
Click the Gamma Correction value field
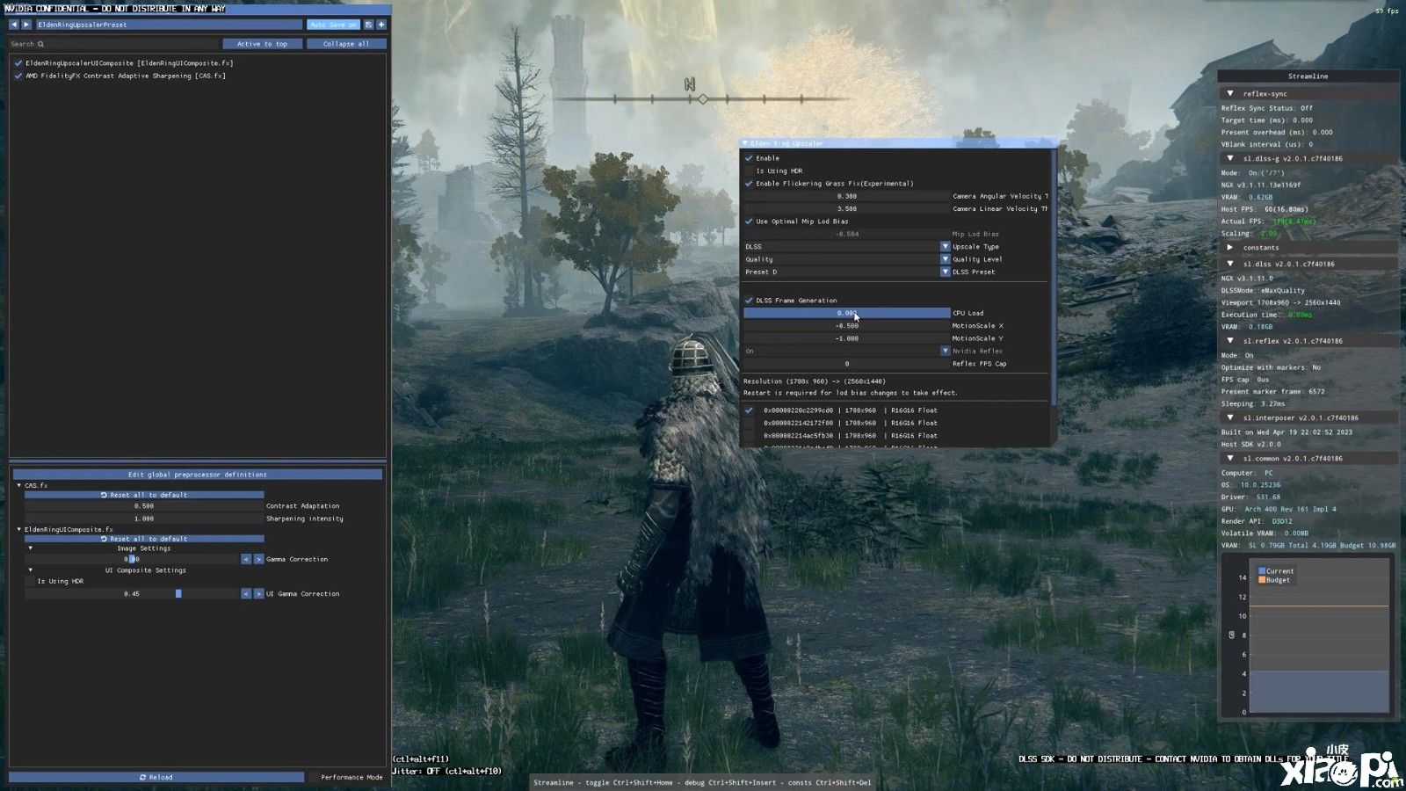point(132,559)
